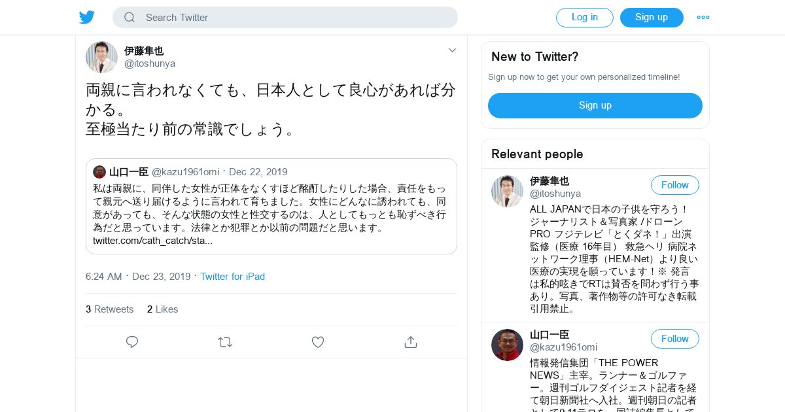
Task: Click the Log in button
Action: pos(585,18)
